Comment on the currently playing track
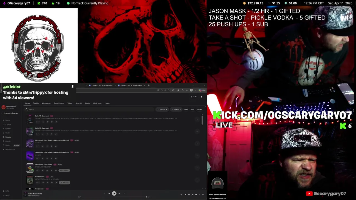Screen dimensions: 356x200 (192, 194)
